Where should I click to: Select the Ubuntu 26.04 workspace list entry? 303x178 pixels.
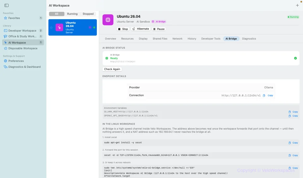click(x=73, y=27)
